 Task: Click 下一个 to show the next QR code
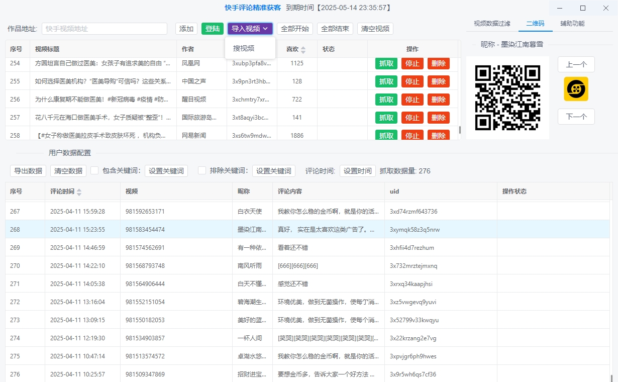click(x=576, y=116)
